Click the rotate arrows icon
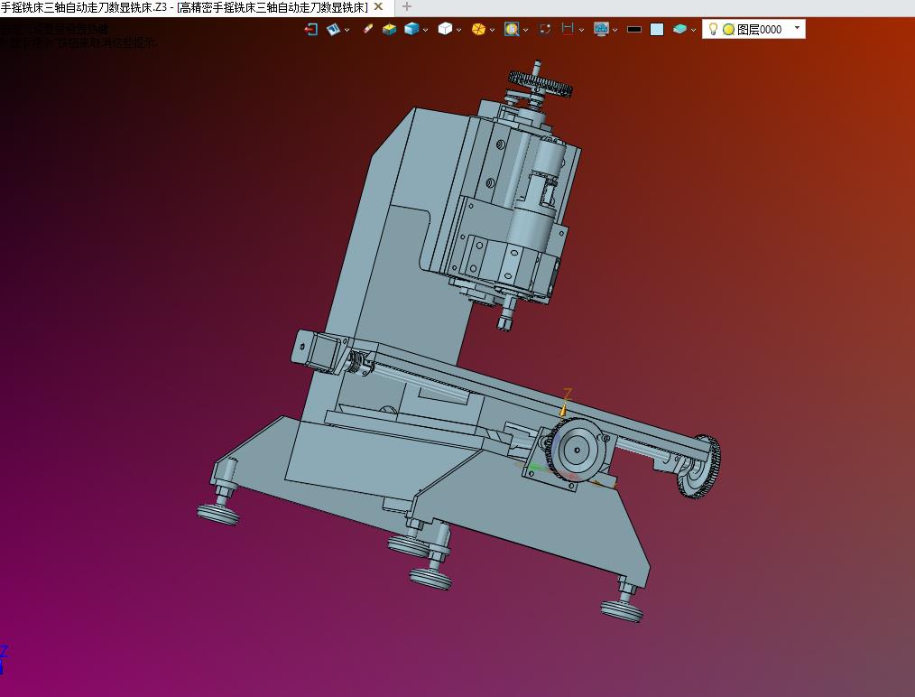Viewport: 915px width, 697px height. click(x=545, y=29)
